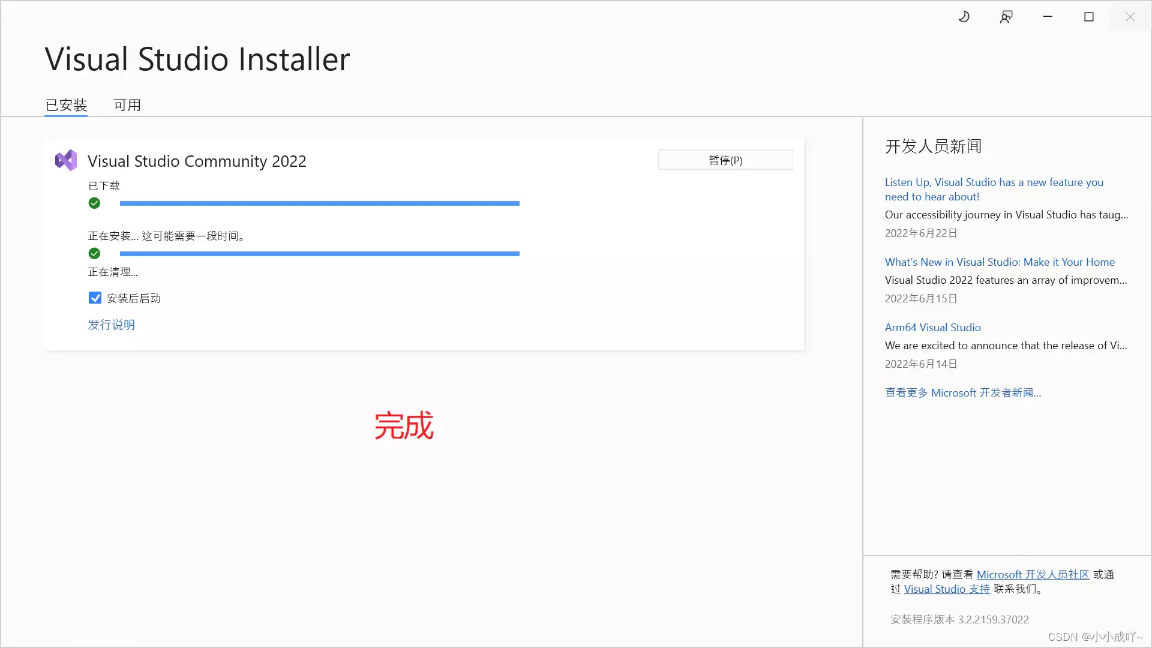
Task: Open the Arm64 Visual Studio article
Action: (x=933, y=327)
